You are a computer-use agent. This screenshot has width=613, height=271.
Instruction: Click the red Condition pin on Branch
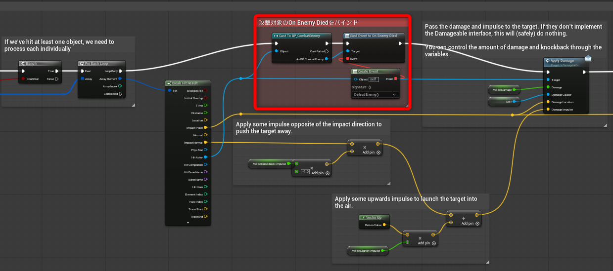(23, 78)
